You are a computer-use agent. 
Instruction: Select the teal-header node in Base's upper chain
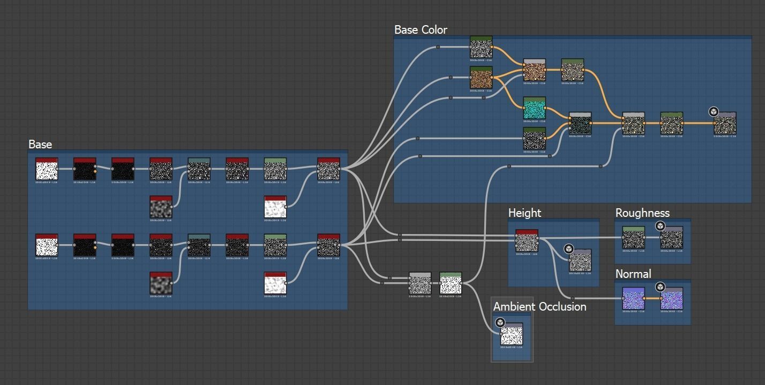tap(199, 169)
